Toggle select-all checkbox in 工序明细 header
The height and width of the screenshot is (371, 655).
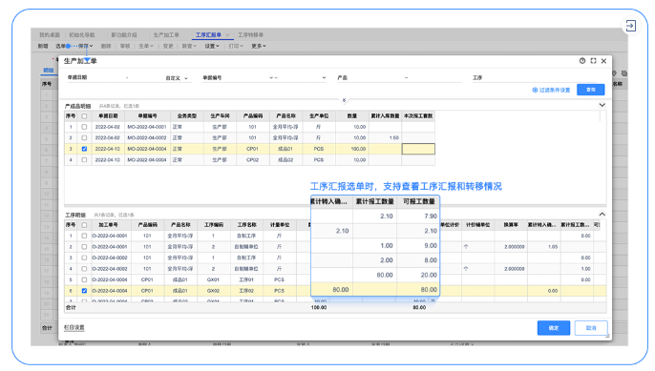[84, 225]
